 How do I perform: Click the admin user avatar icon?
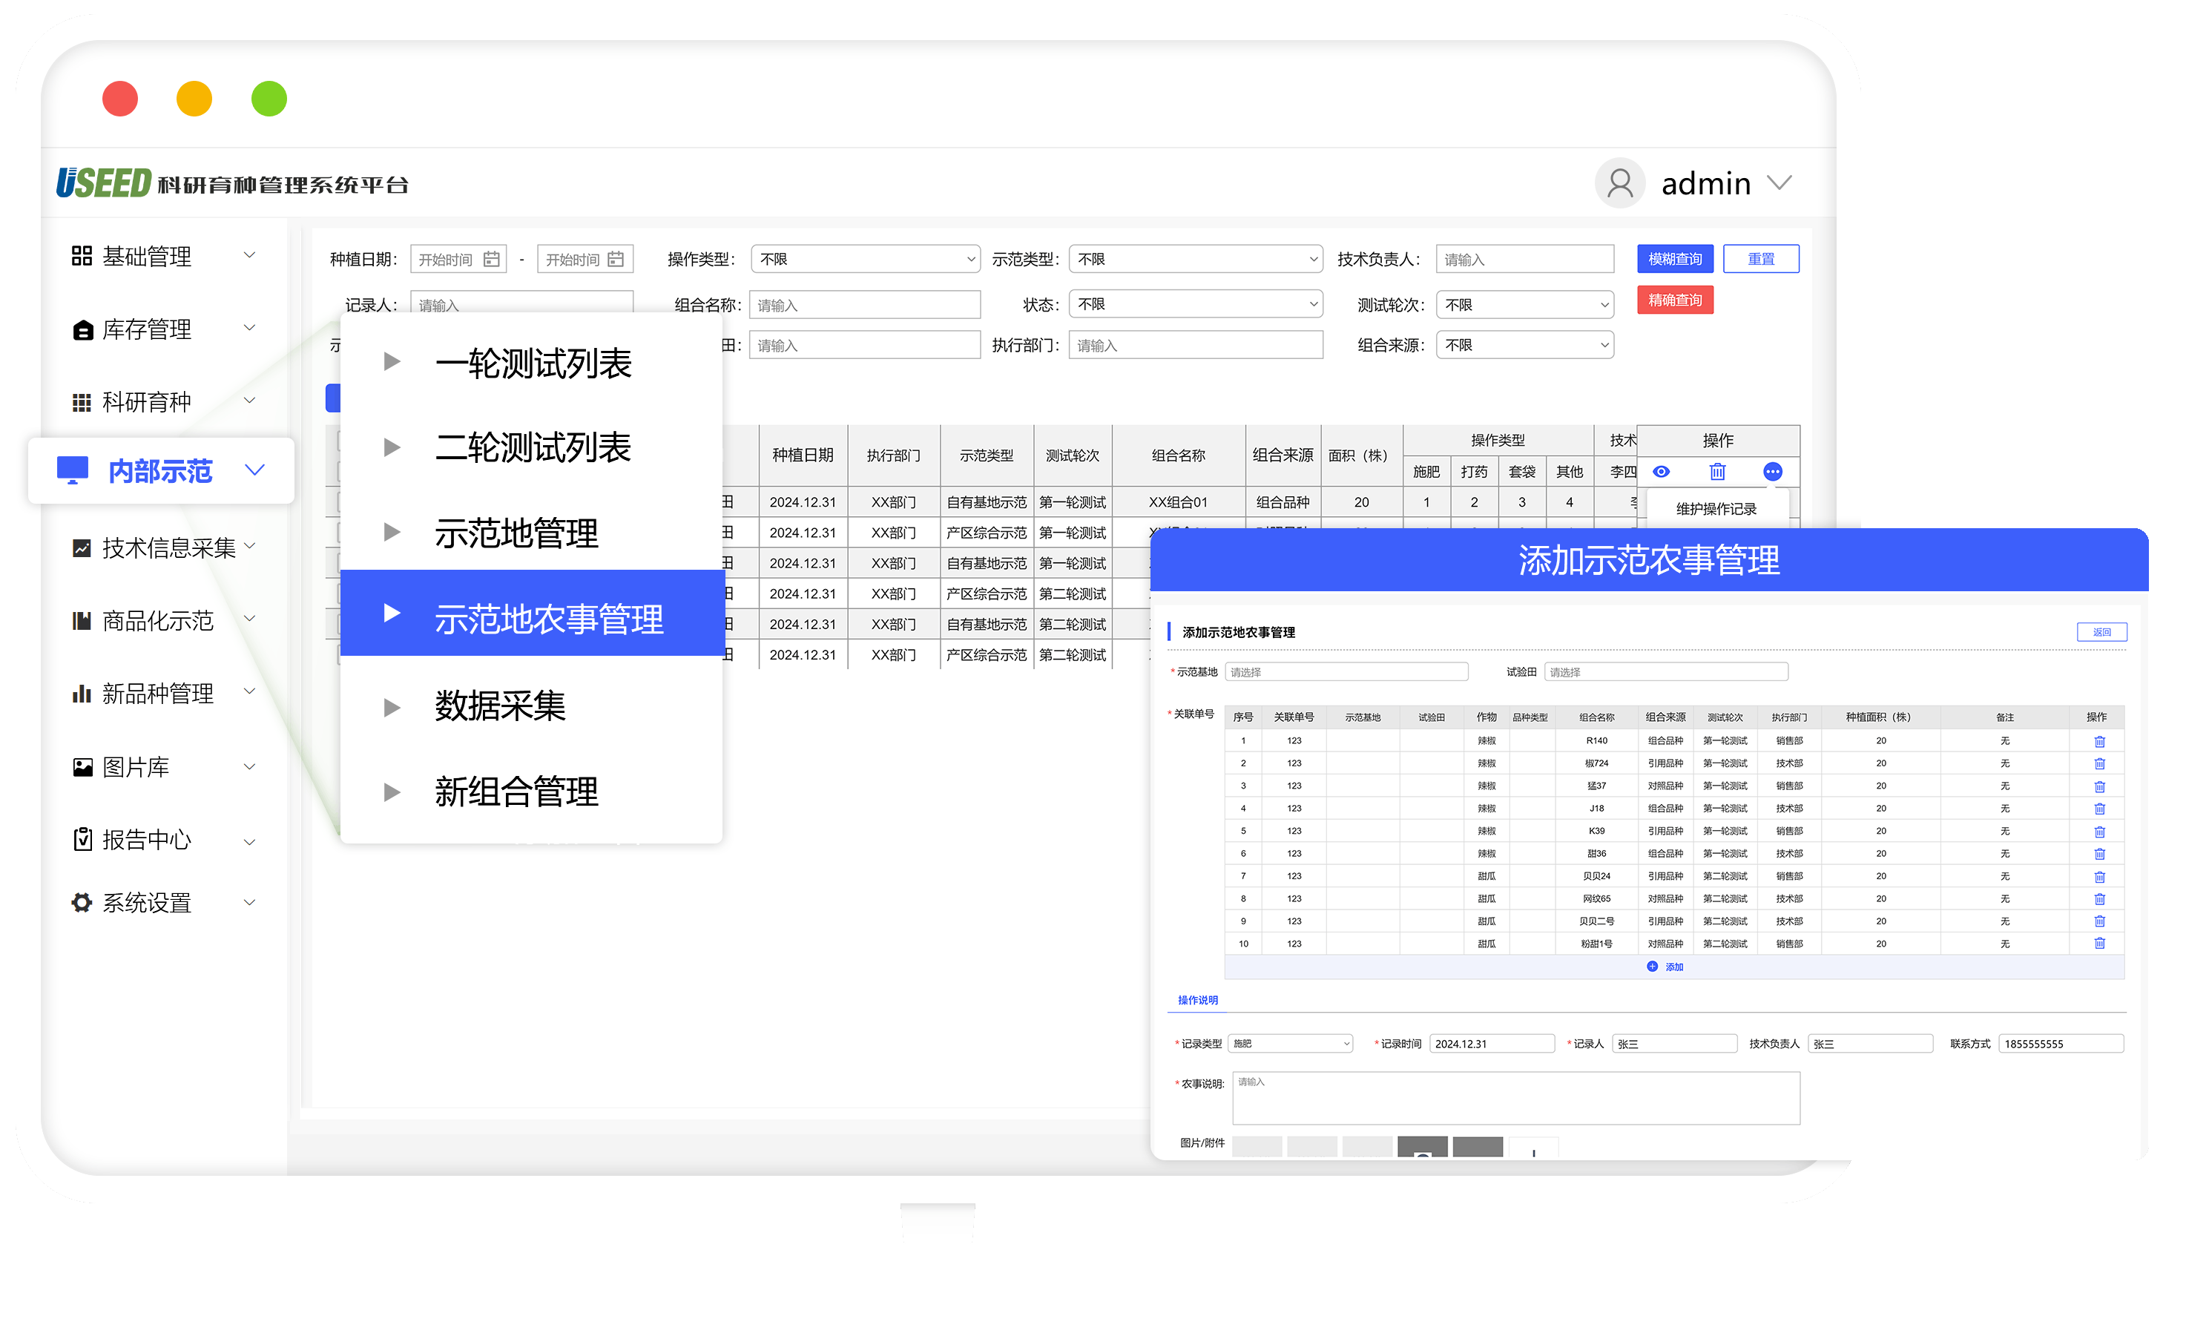(x=1619, y=182)
